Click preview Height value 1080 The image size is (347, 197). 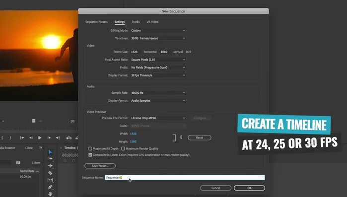tap(133, 141)
